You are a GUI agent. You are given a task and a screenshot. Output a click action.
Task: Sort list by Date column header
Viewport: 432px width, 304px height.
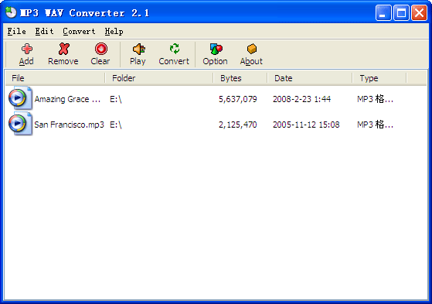coord(310,78)
